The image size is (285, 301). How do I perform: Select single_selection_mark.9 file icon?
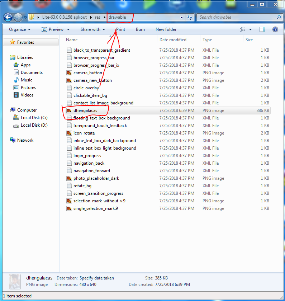(x=69, y=208)
